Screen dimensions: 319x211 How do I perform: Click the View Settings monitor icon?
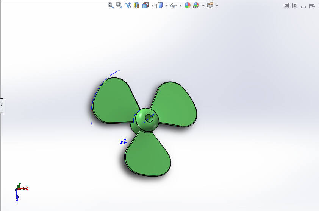point(210,5)
